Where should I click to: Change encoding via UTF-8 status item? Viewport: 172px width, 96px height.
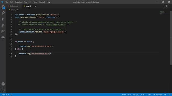(143, 95)
